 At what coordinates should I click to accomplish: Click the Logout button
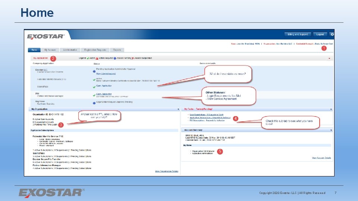(320, 34)
